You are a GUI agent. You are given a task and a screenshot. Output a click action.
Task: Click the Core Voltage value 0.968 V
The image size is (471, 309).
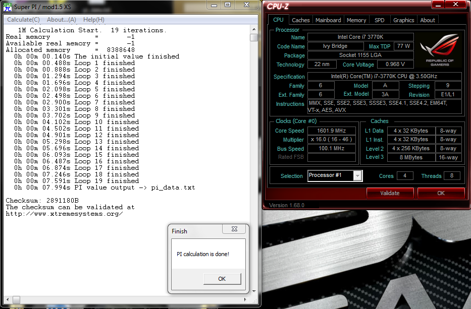click(395, 64)
